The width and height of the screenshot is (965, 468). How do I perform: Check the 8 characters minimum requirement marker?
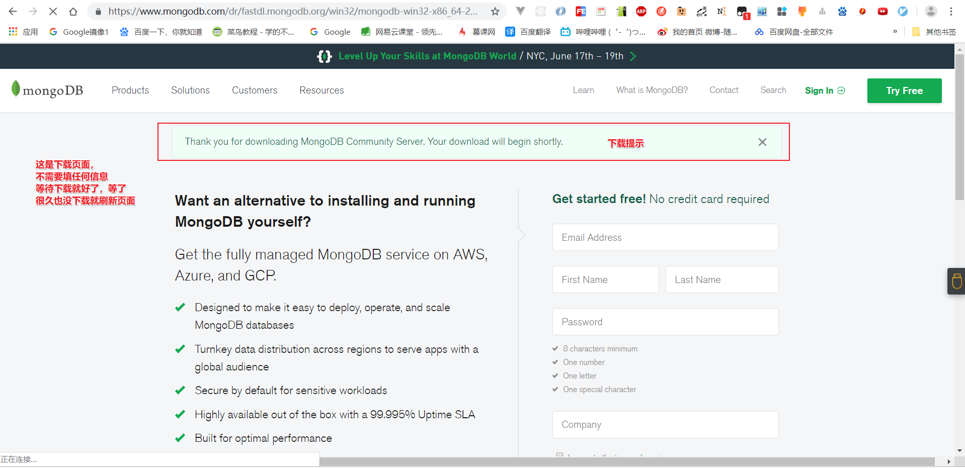(555, 348)
